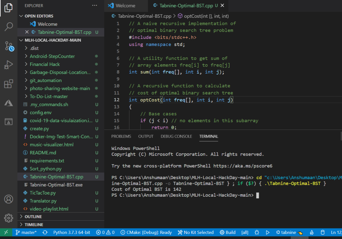Expand the Android-StepCounter folder
This screenshot has width=342, height=239.
(x=52, y=56)
